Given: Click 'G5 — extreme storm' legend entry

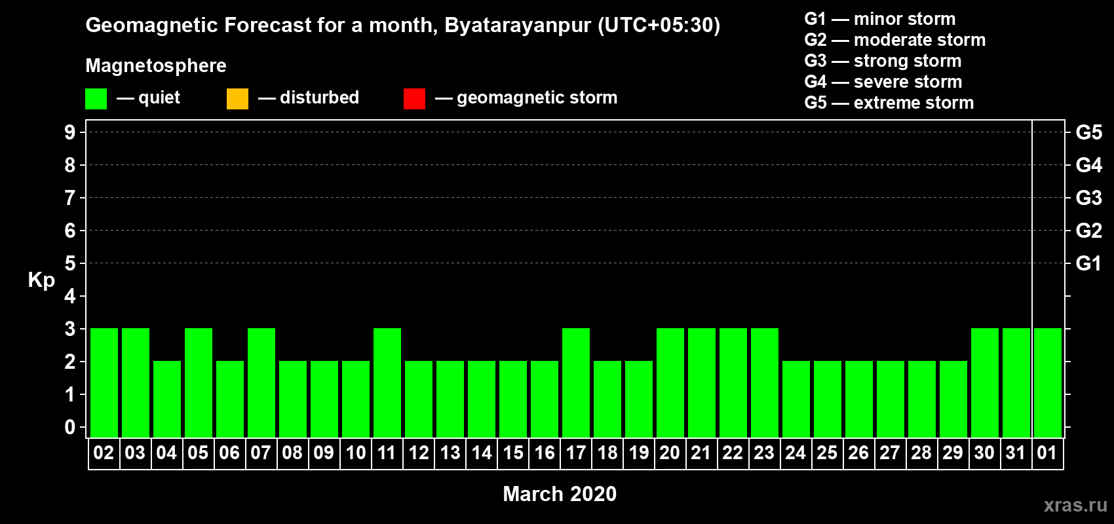Looking at the screenshot, I should [889, 103].
